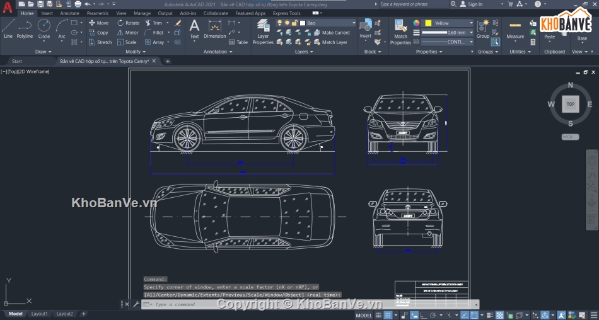Click the Match Layer button
599x320 pixels.
point(330,42)
